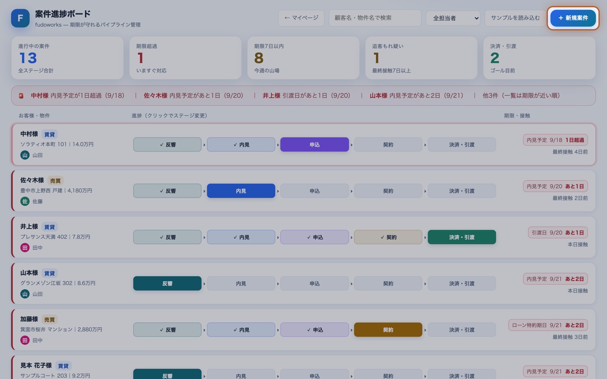Click 引渡日 9/20 あと1日 deadline badge
Image resolution: width=607 pixels, height=379 pixels.
(x=558, y=232)
